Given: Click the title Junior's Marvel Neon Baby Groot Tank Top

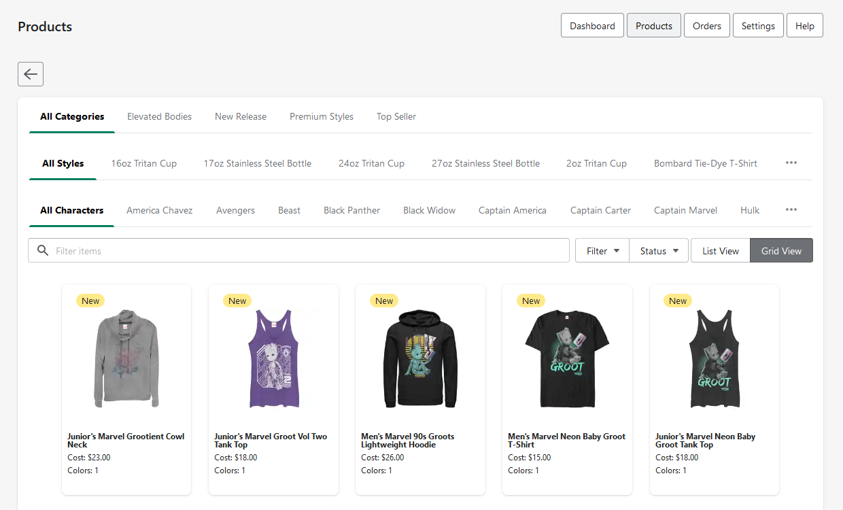Looking at the screenshot, I should point(706,441).
